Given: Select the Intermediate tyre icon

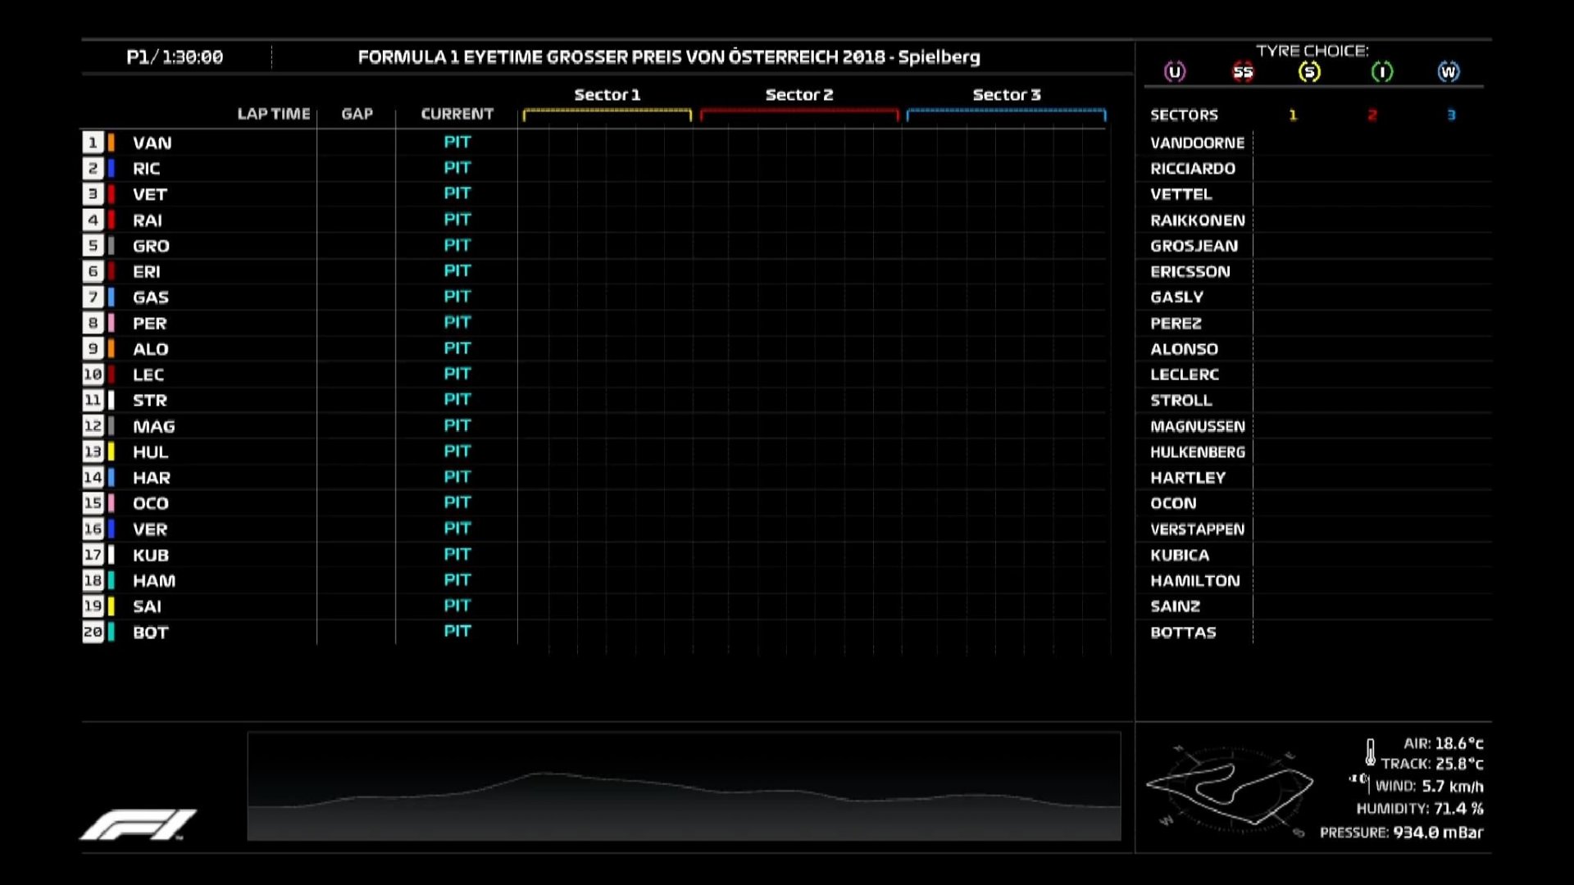Looking at the screenshot, I should coord(1382,72).
